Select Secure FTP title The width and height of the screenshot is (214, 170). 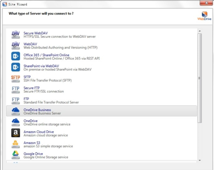click(31, 88)
